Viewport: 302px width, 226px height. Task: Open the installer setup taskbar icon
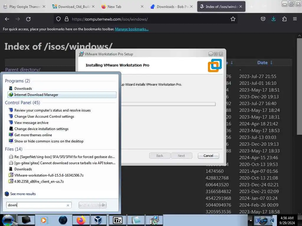click(x=155, y=220)
